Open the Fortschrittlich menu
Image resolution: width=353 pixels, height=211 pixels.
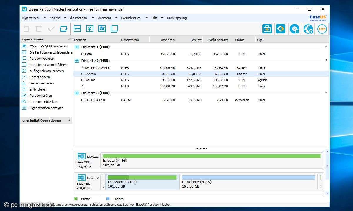click(x=131, y=18)
